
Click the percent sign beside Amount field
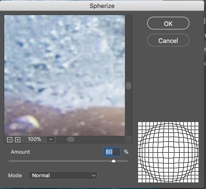[126, 152]
